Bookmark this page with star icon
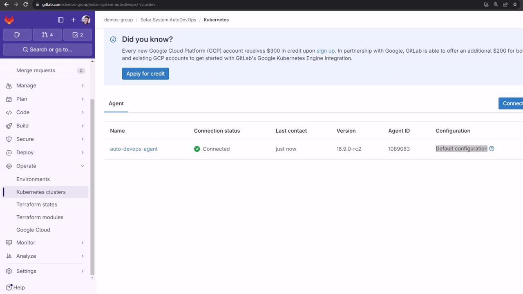This screenshot has height=294, width=523. (515, 4)
